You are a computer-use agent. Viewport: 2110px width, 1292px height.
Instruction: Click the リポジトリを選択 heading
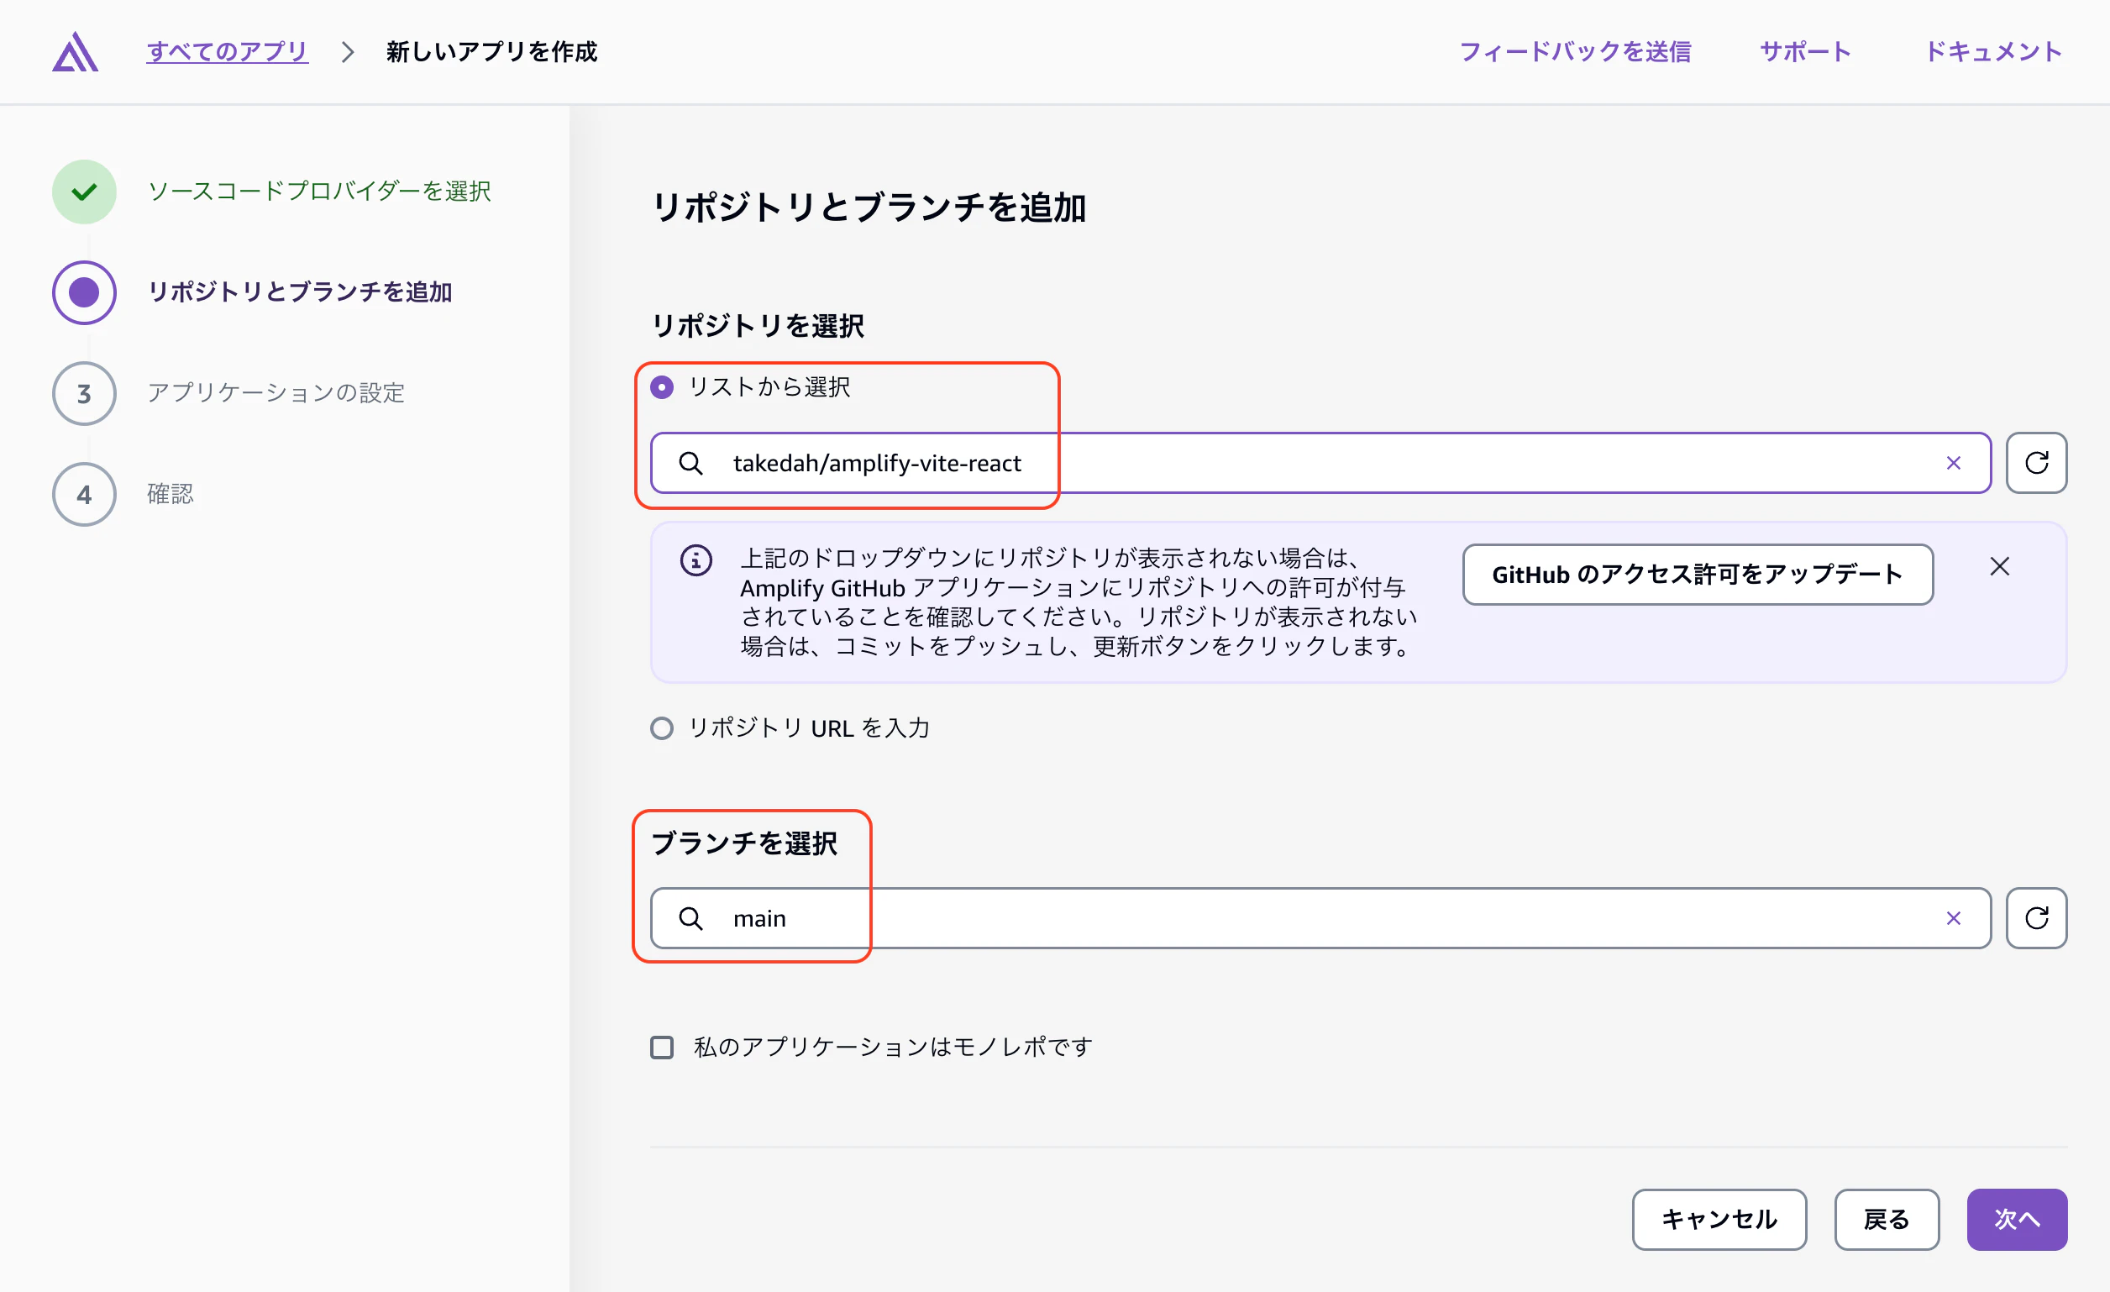758,326
